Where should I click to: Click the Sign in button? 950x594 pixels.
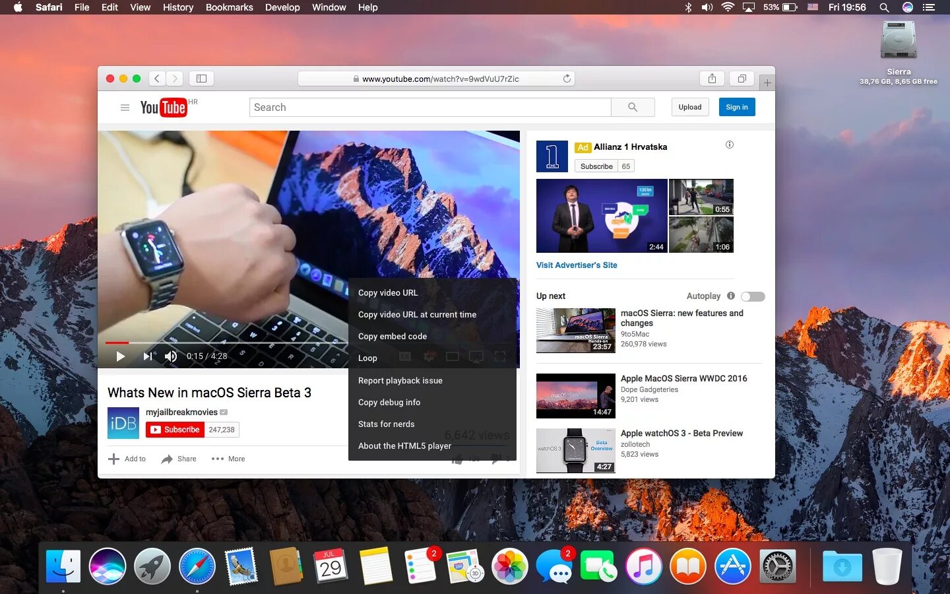coord(737,107)
